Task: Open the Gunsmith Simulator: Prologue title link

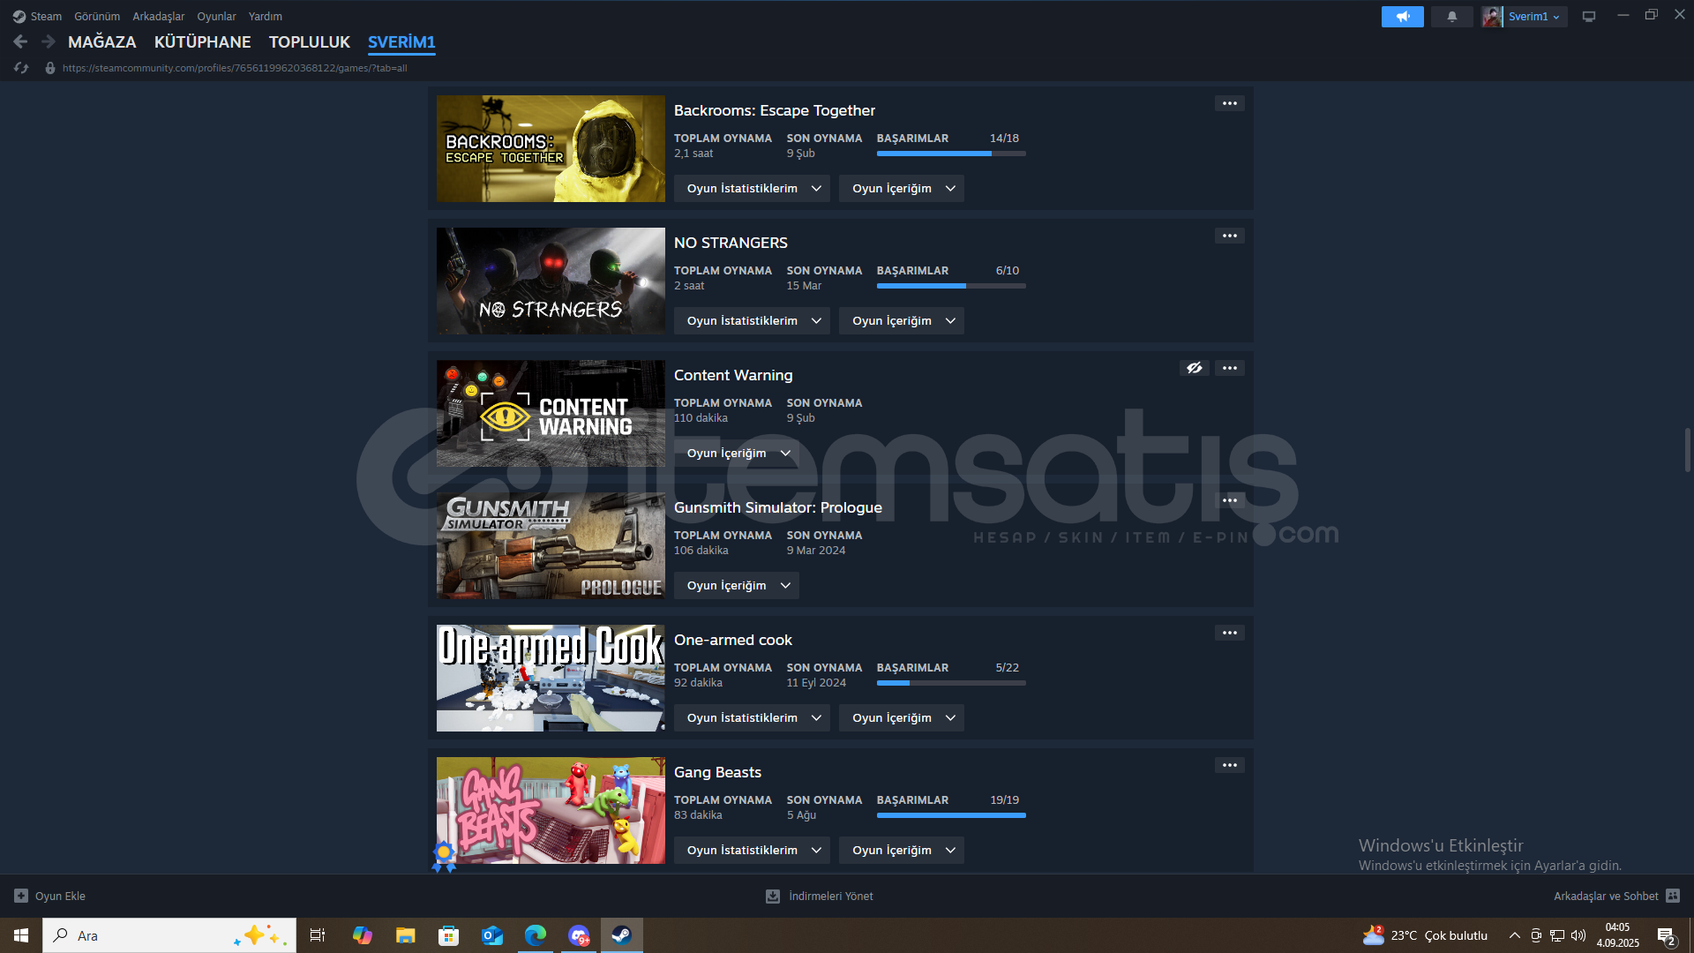Action: 778,507
